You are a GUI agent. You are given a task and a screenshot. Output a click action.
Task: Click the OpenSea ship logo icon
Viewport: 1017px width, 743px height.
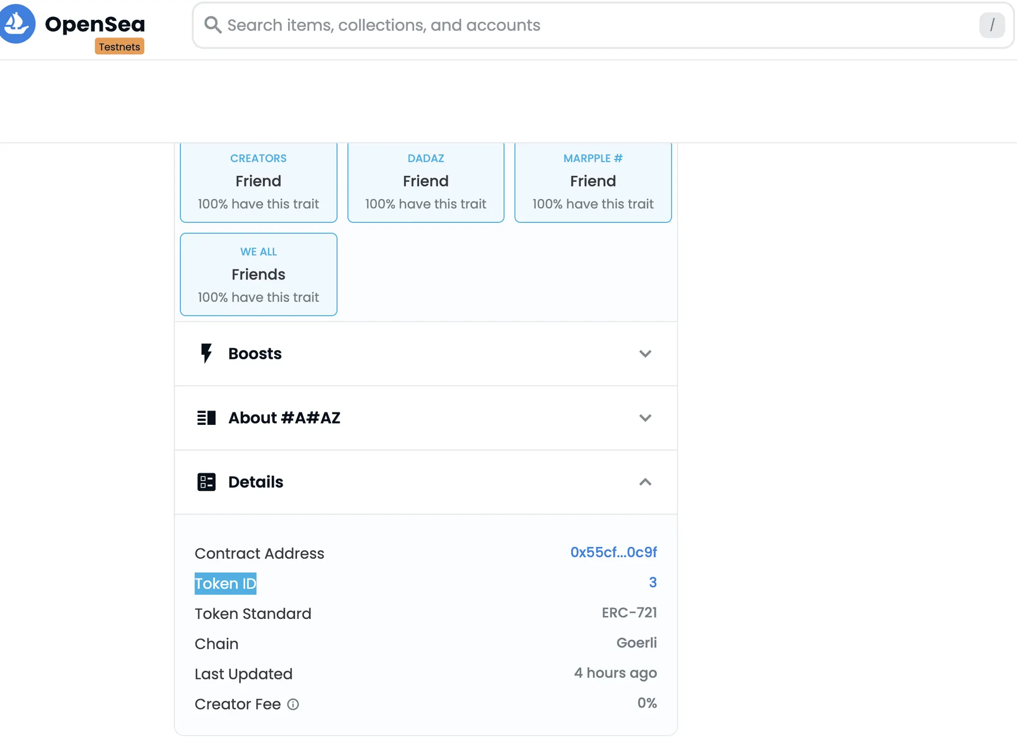click(x=16, y=23)
